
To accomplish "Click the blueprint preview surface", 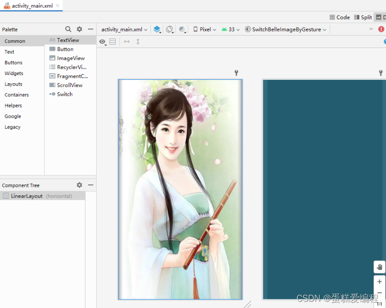I will coord(324,189).
